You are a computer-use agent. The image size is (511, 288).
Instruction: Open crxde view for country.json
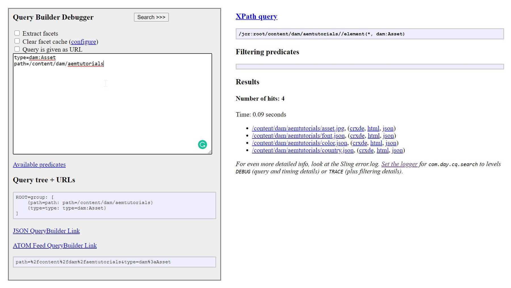pyautogui.click(x=366, y=150)
